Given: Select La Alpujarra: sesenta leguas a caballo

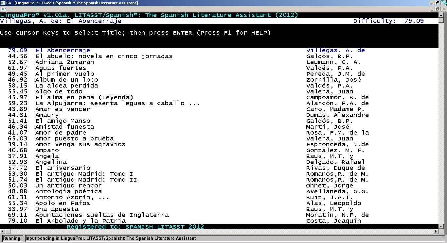Looking at the screenshot, I should [x=117, y=103].
